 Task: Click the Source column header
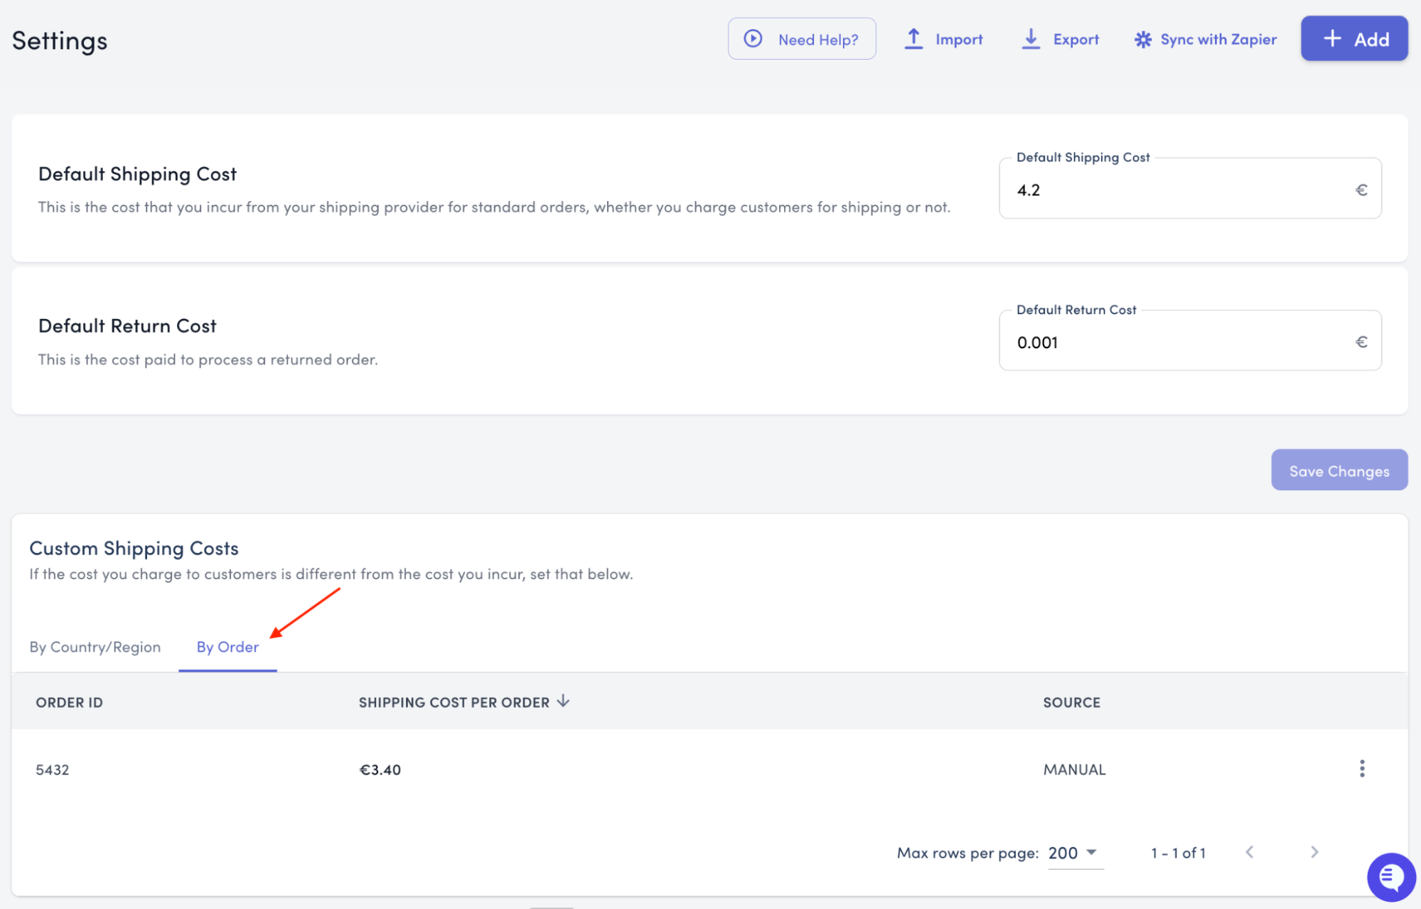(x=1071, y=702)
